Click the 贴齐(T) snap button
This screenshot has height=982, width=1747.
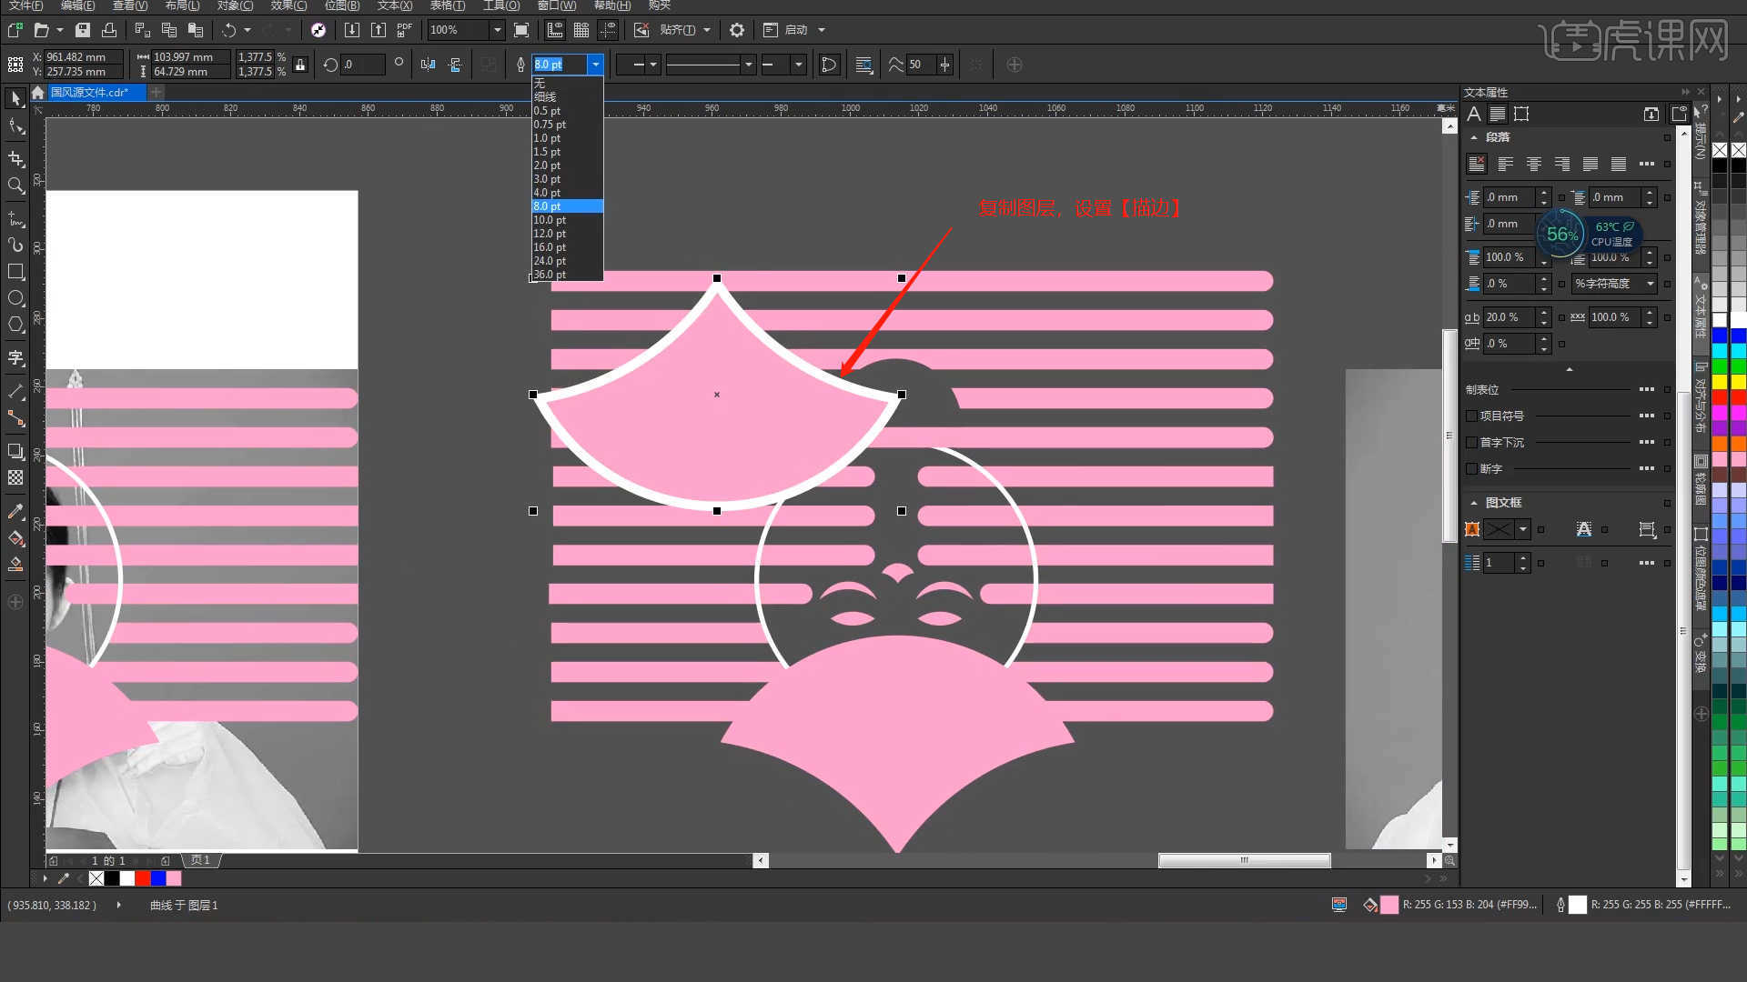pyautogui.click(x=677, y=30)
